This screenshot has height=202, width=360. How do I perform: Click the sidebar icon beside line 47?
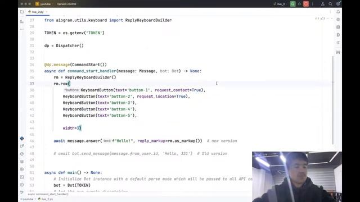tap(22, 146)
